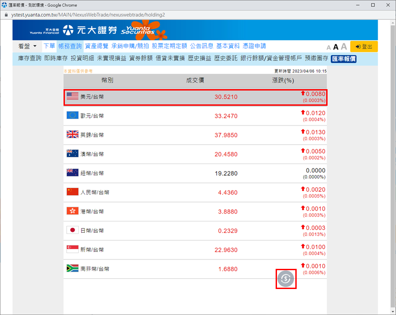Go to 歷史損益 submenu
Image resolution: width=396 pixels, height=315 pixels.
[x=200, y=58]
